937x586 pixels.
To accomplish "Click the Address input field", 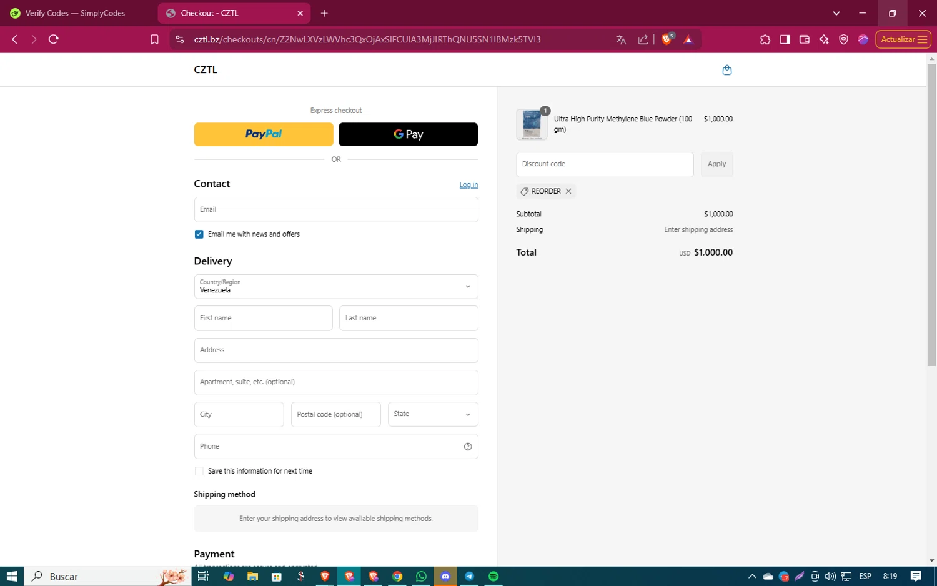I will click(336, 350).
